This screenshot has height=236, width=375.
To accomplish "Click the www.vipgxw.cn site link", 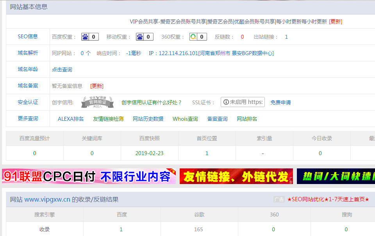I will click(47, 199).
